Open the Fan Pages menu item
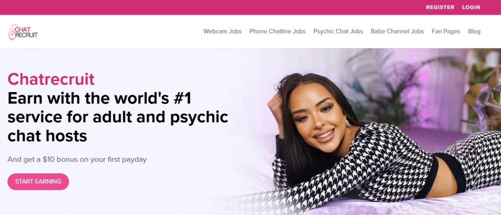Image resolution: width=501 pixels, height=215 pixels. coord(446,31)
